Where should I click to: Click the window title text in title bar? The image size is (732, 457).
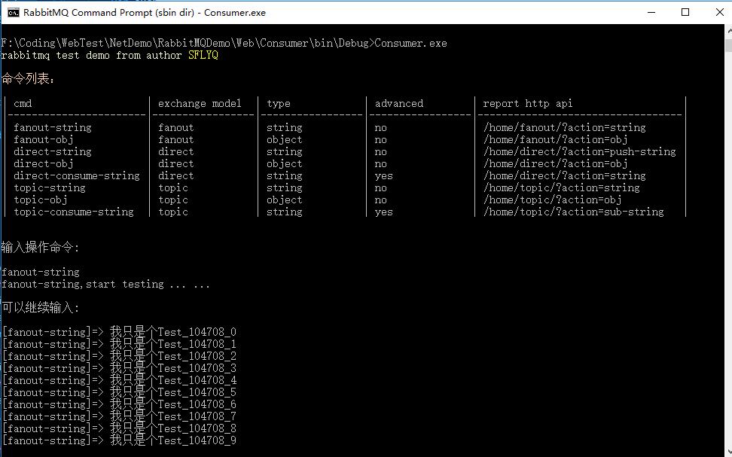pos(145,12)
